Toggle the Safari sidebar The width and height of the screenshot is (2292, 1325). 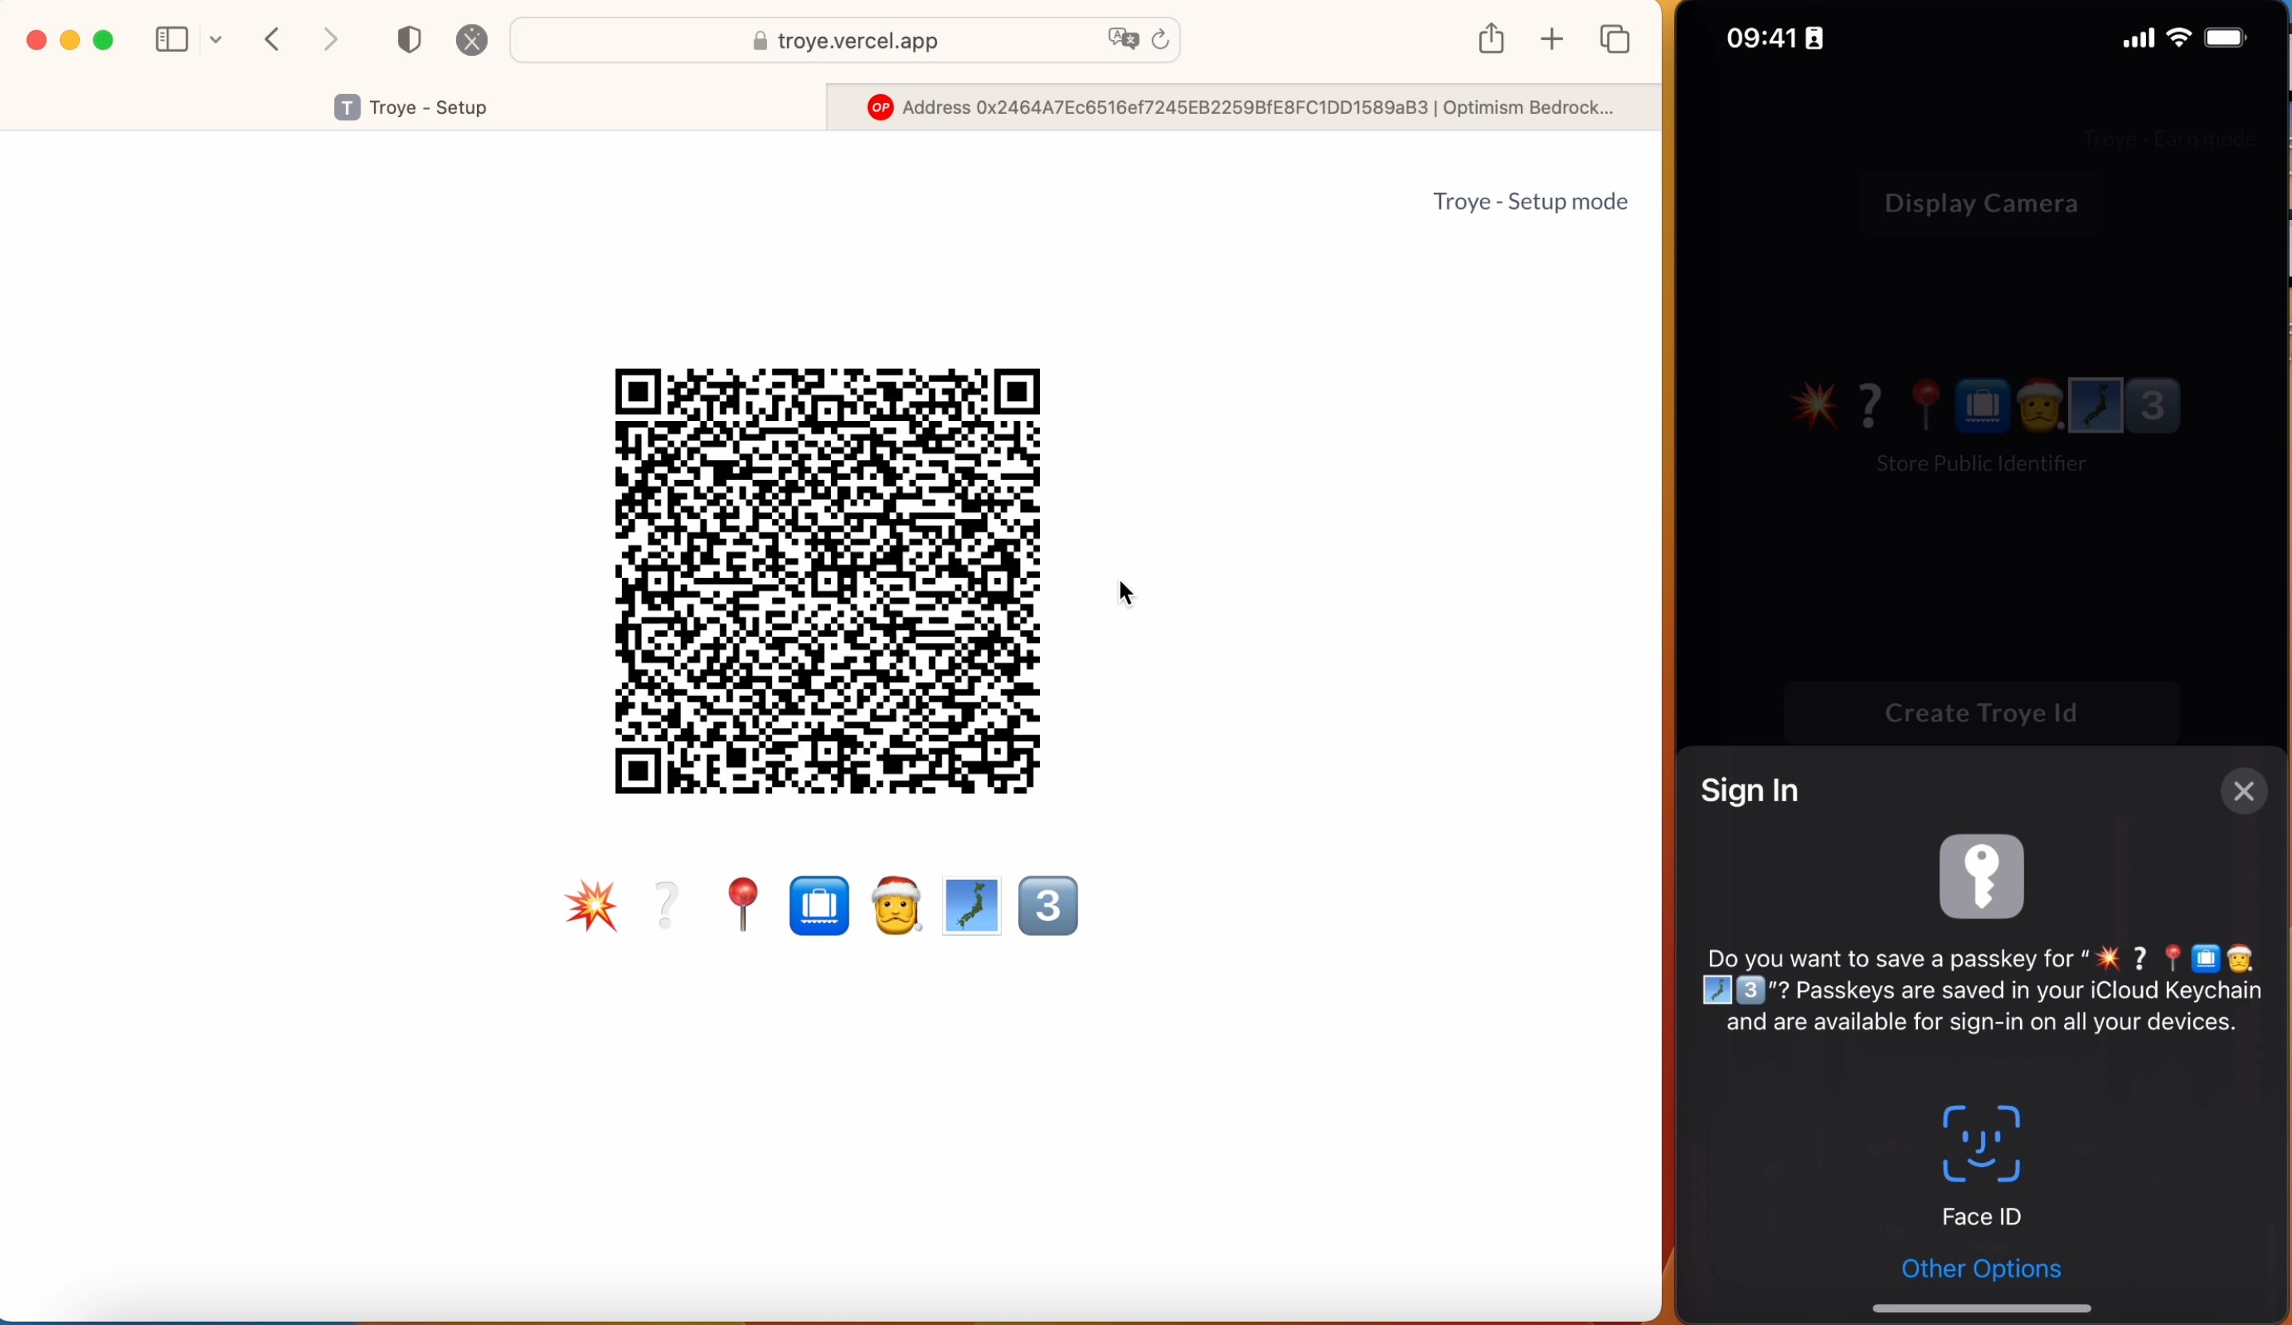pos(172,40)
